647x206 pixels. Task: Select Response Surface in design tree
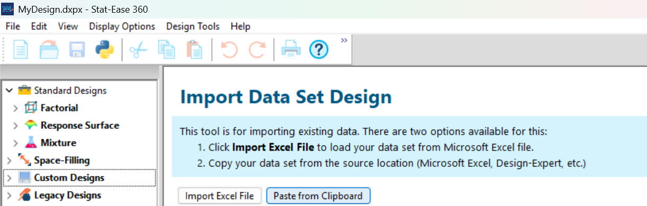[80, 125]
